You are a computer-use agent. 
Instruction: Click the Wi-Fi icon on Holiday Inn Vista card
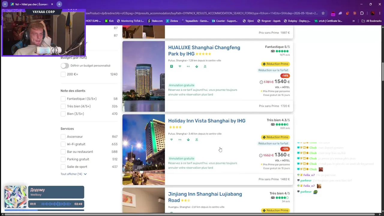172,139
